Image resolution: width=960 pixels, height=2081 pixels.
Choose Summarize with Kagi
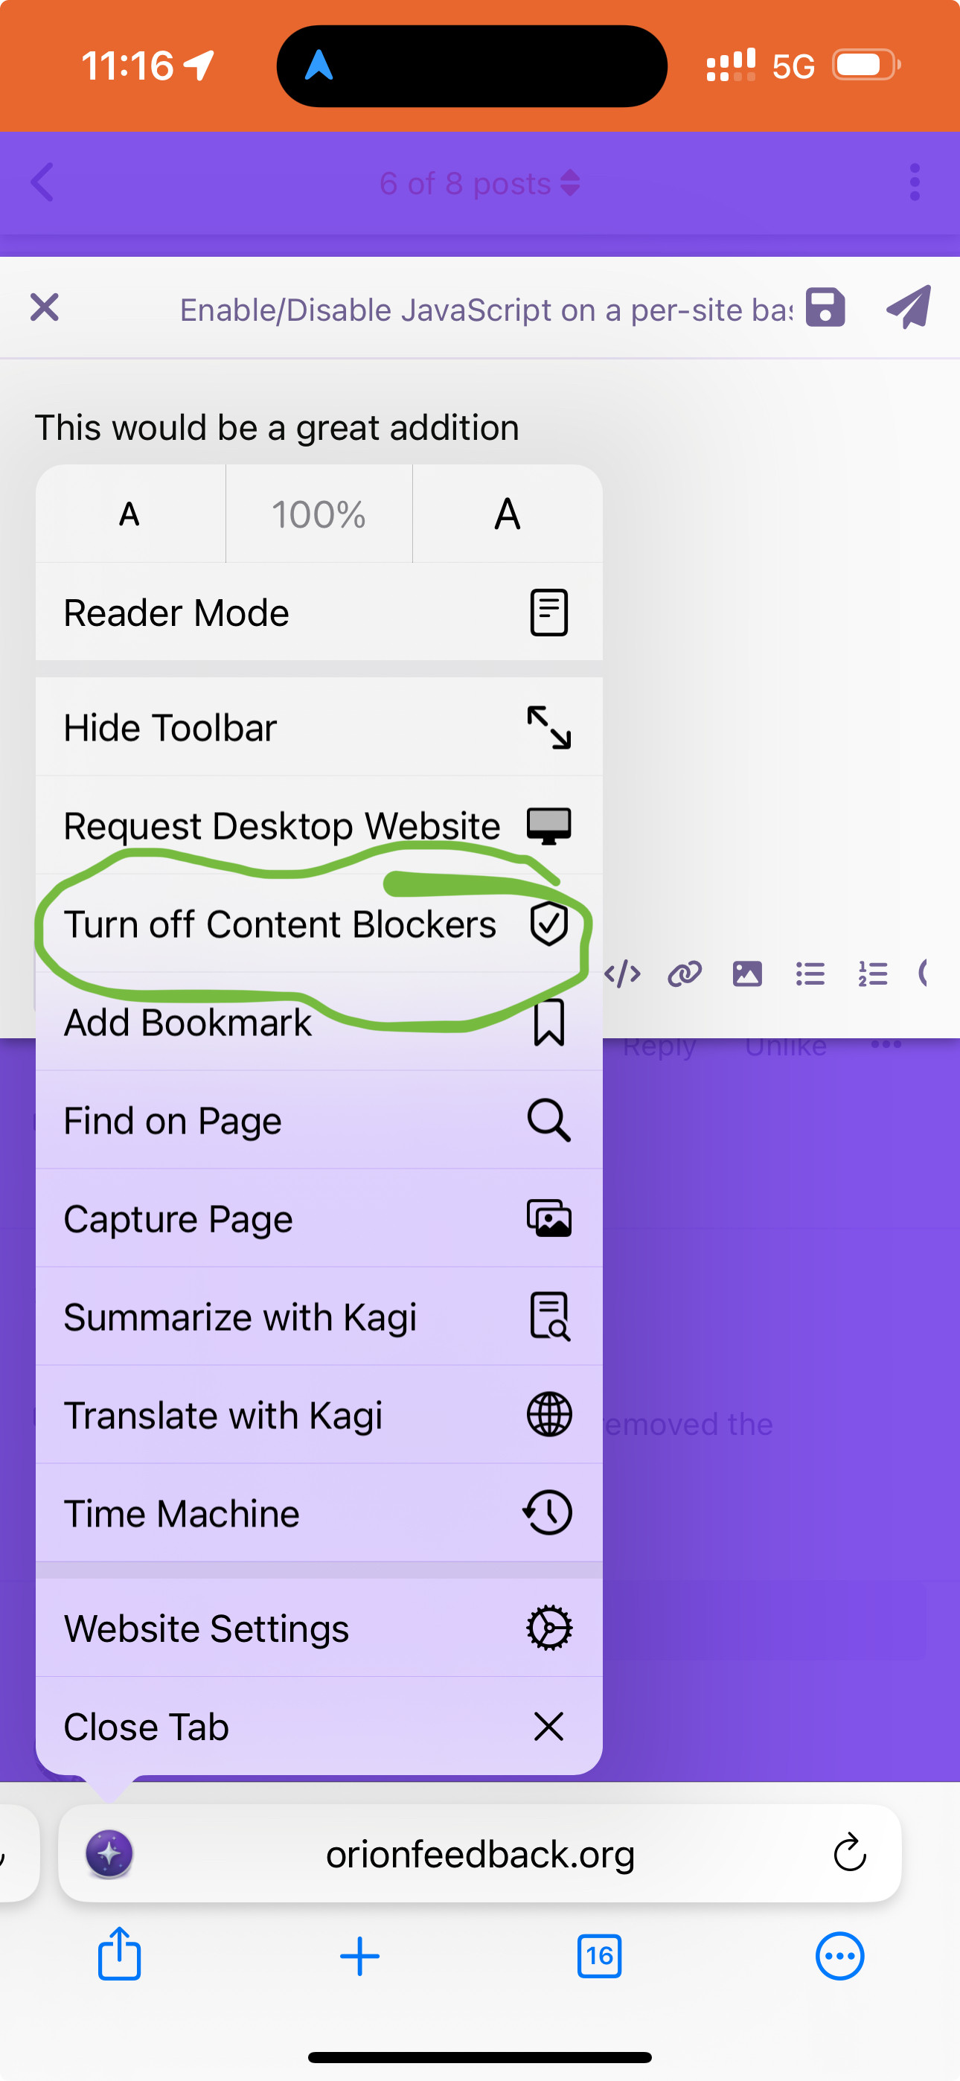point(319,1317)
